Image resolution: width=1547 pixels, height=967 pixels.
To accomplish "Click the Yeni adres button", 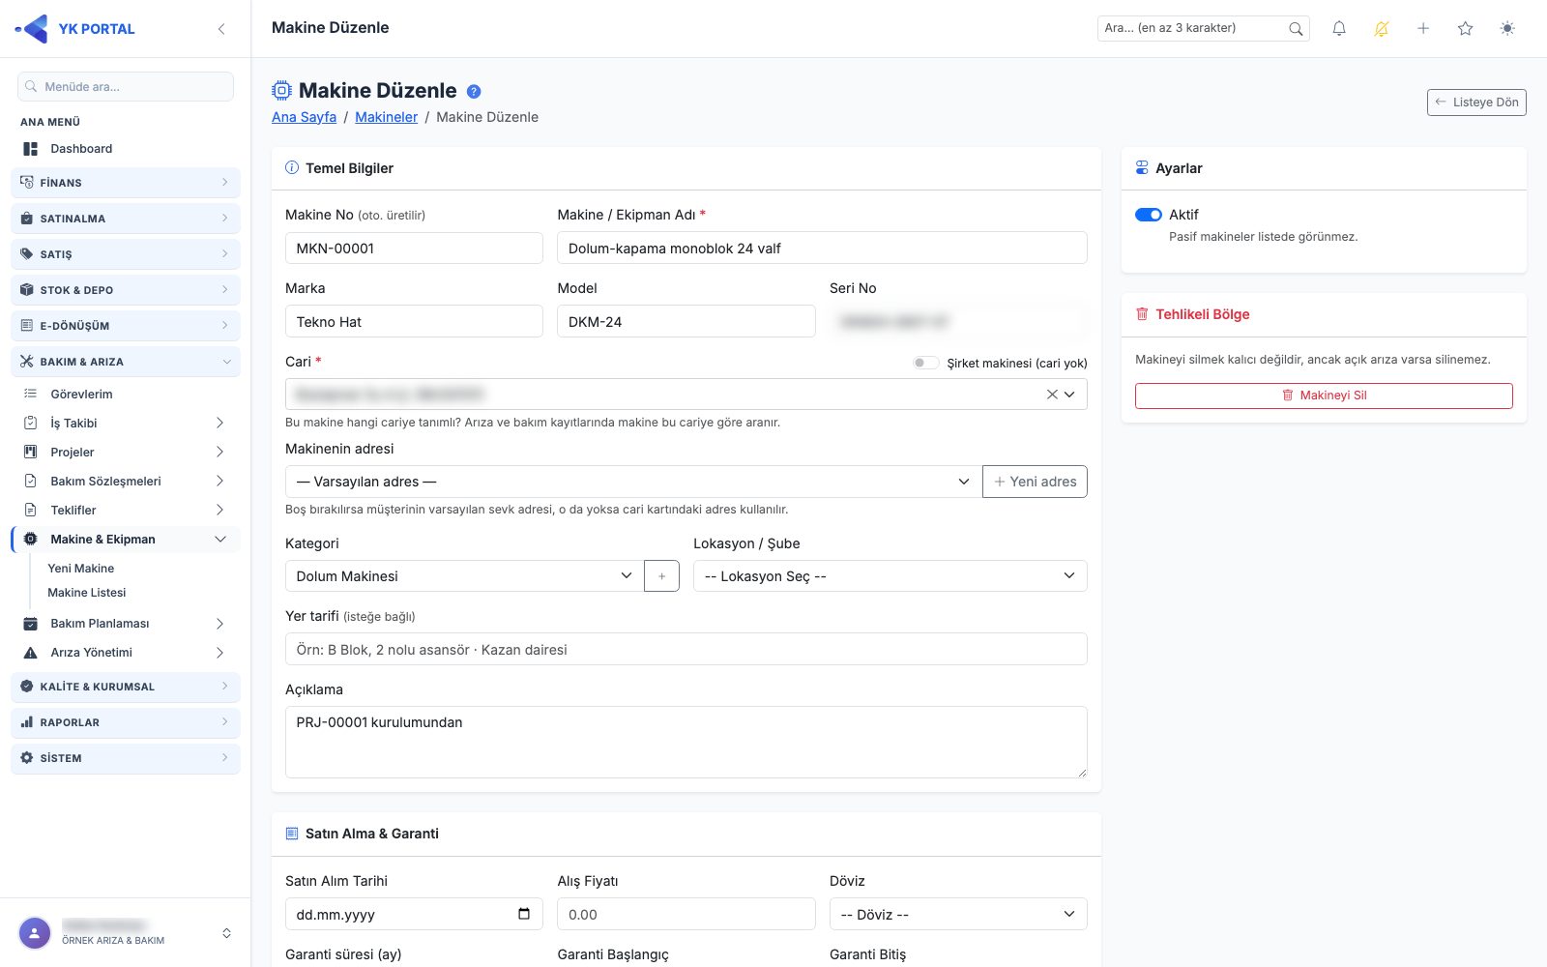I will click(1035, 482).
